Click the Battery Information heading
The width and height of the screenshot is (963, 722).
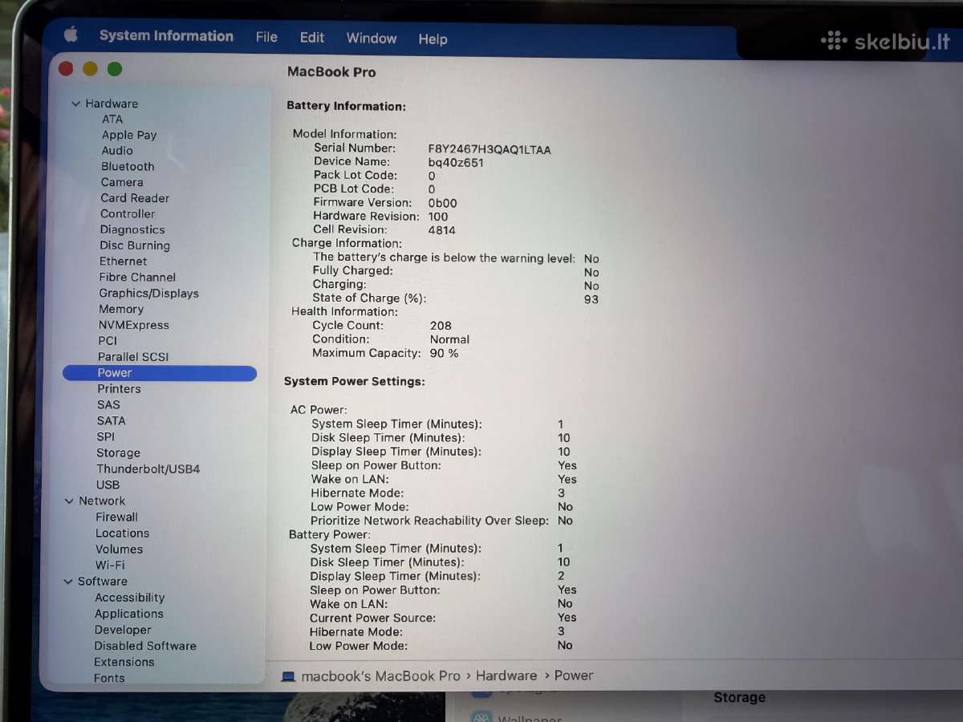tap(346, 106)
